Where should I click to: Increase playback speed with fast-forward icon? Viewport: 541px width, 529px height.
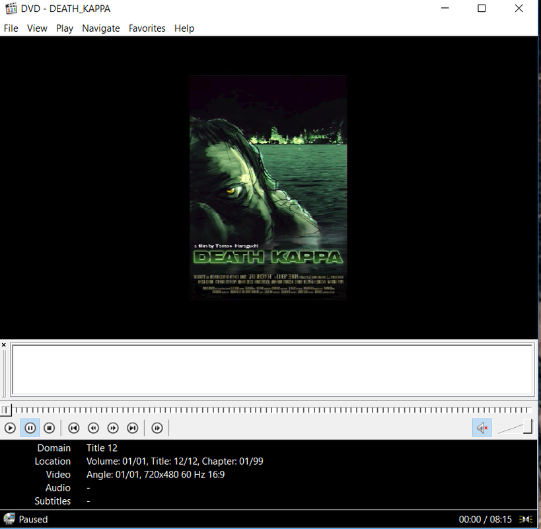coord(113,428)
